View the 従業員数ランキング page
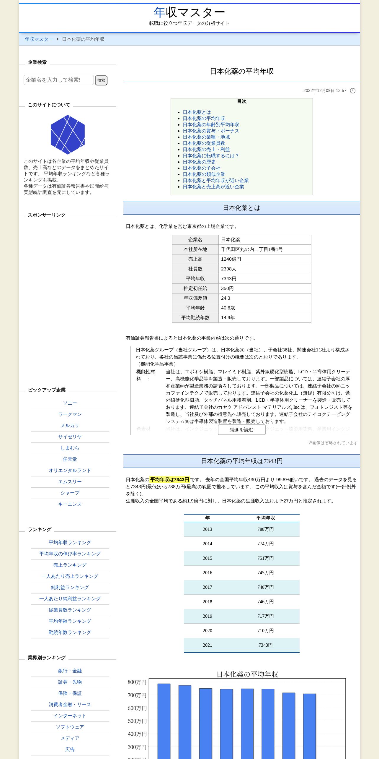 [x=70, y=610]
